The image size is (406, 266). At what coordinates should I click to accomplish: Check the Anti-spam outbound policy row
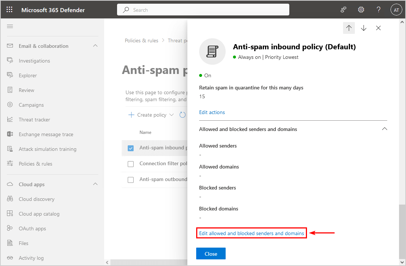(x=131, y=180)
